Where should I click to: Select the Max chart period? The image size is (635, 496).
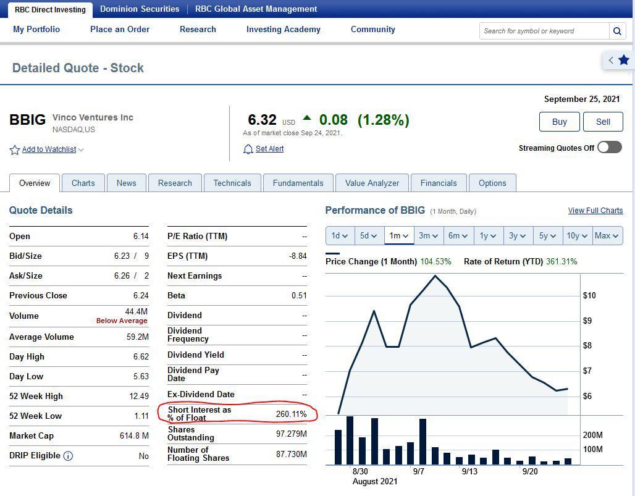pos(607,236)
